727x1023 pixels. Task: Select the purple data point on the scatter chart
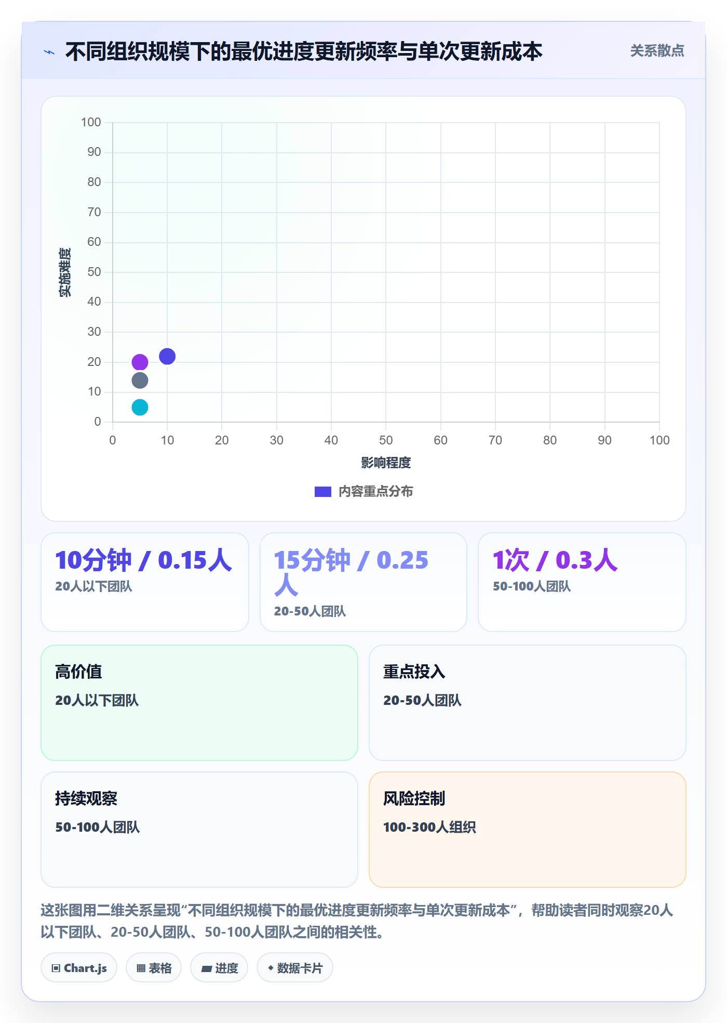[140, 362]
